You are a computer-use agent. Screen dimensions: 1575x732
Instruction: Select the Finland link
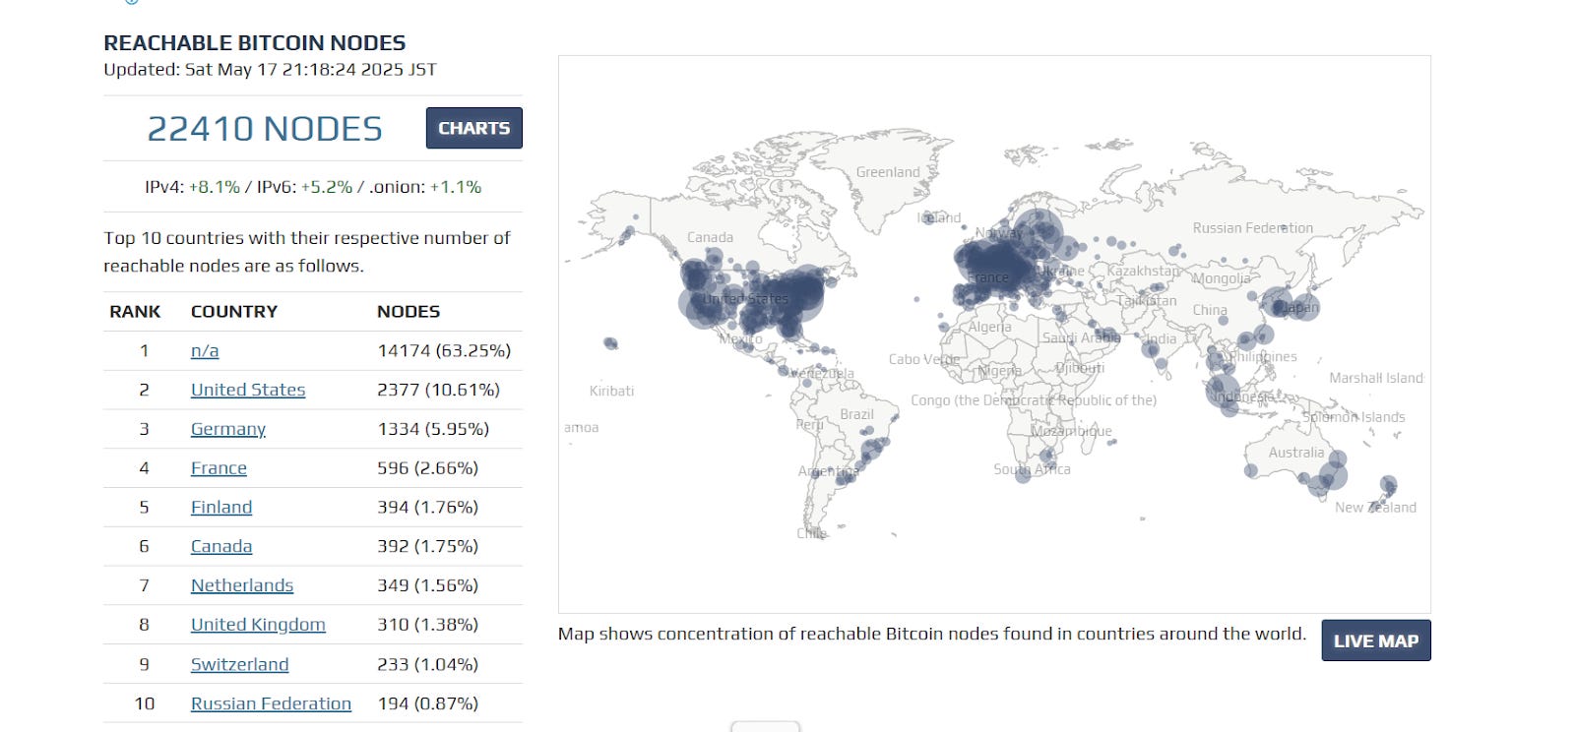tap(221, 507)
